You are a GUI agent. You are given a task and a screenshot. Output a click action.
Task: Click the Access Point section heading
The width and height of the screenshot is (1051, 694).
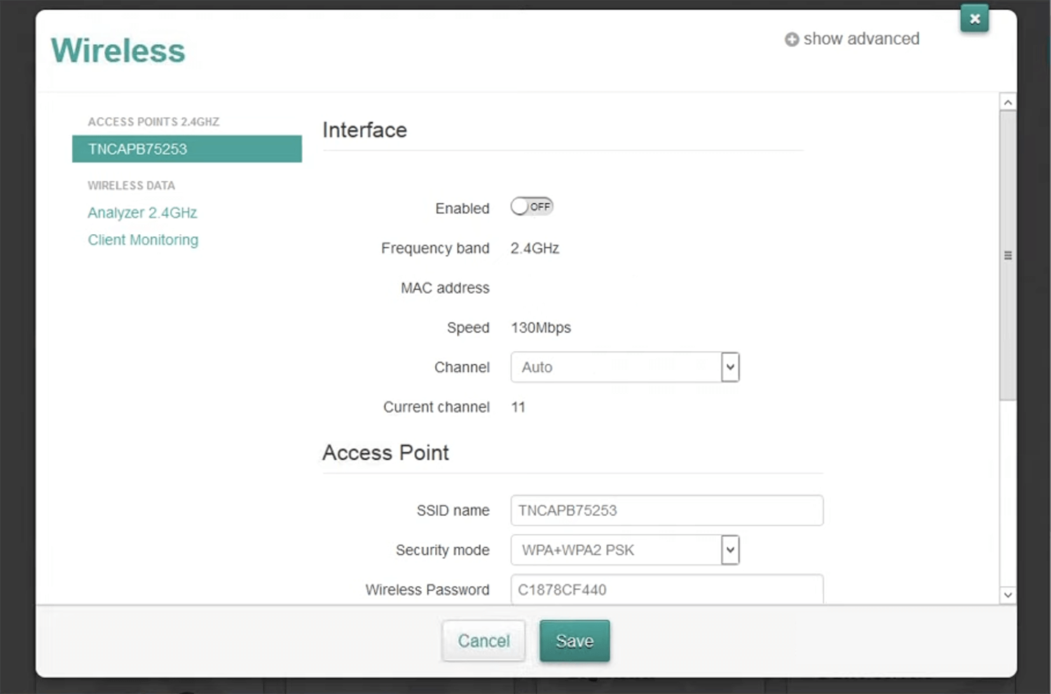pos(385,453)
